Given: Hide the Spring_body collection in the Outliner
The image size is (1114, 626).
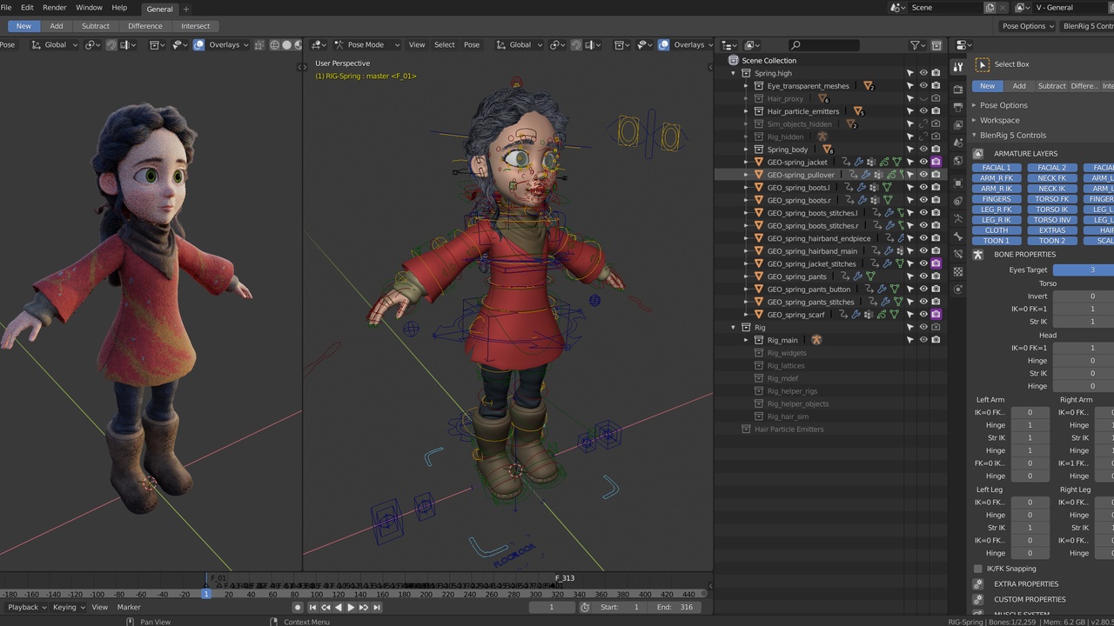Looking at the screenshot, I should click(x=923, y=149).
